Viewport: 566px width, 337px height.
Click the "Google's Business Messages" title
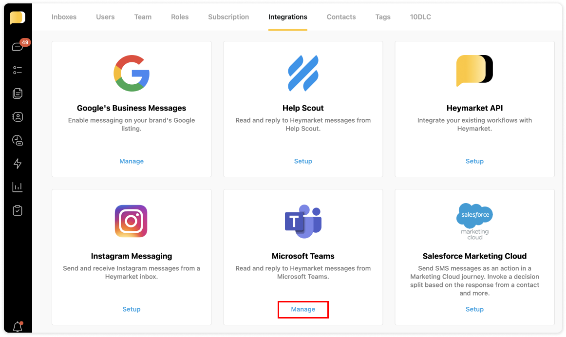[x=132, y=108]
